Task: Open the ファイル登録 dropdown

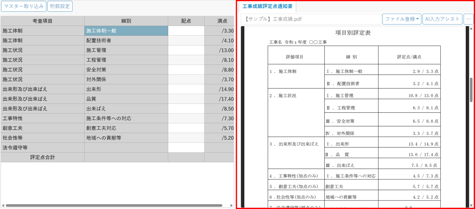Action: pyautogui.click(x=402, y=19)
